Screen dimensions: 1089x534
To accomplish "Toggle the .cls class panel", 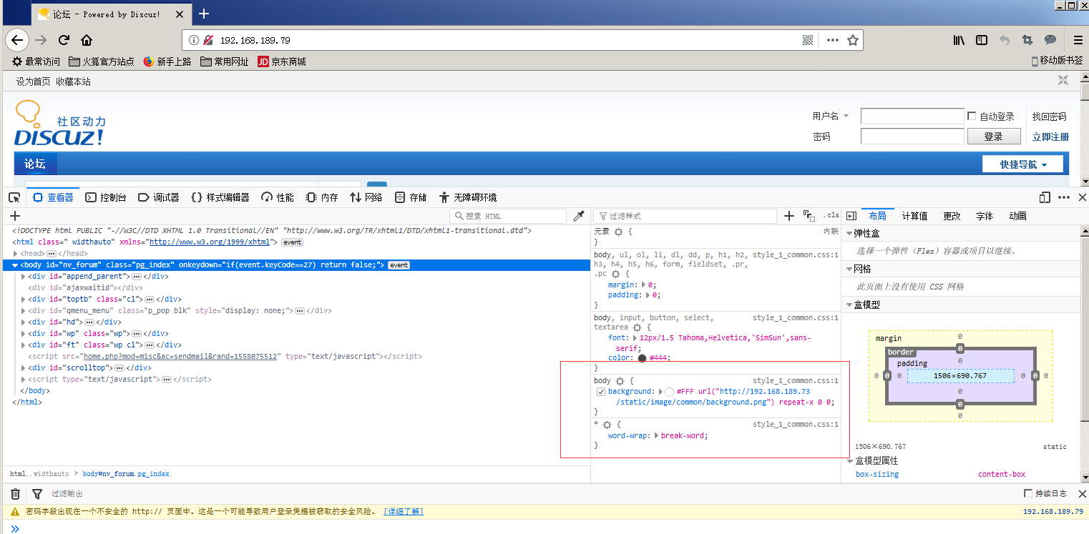I will (831, 216).
